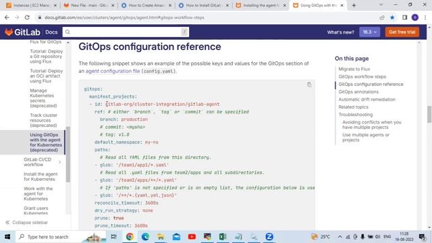Switch to the New File main GitLab tab
Viewport: 432px width, 243px height.
(x=89, y=5)
